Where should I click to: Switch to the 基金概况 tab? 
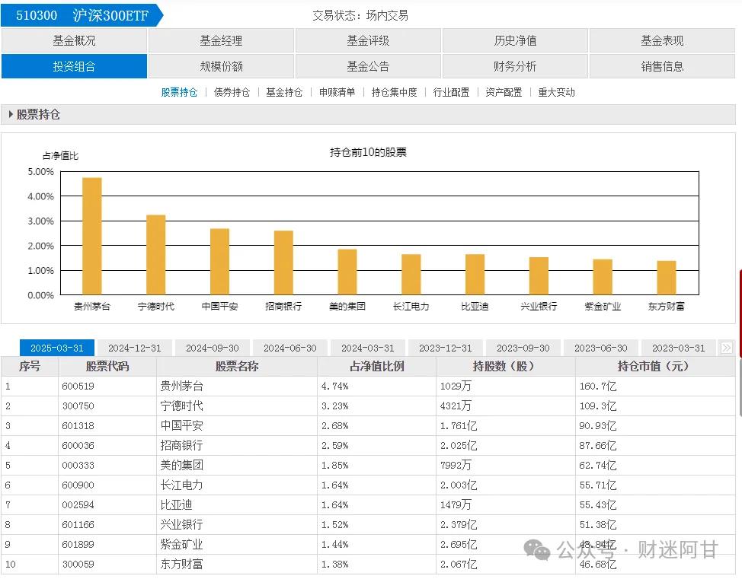point(74,40)
